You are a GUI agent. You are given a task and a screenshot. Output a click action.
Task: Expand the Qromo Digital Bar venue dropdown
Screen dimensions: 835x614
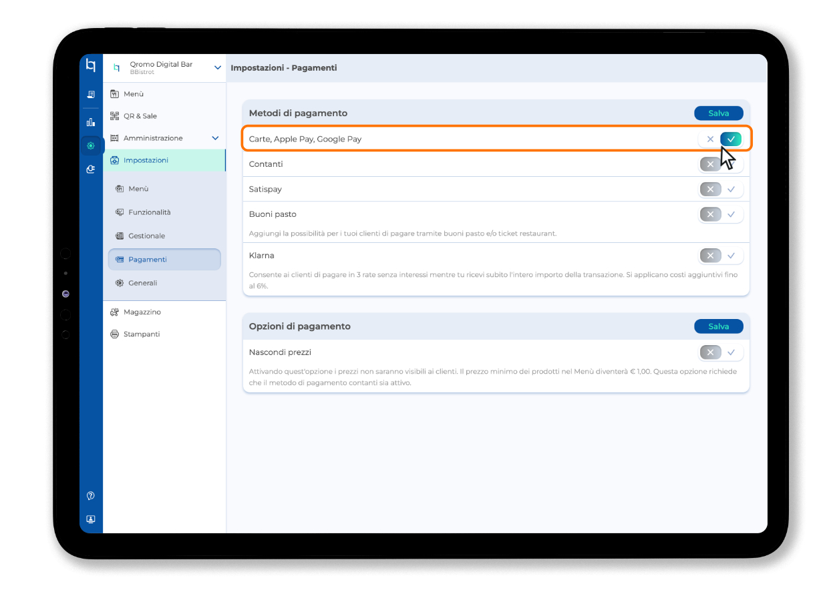[x=218, y=67]
